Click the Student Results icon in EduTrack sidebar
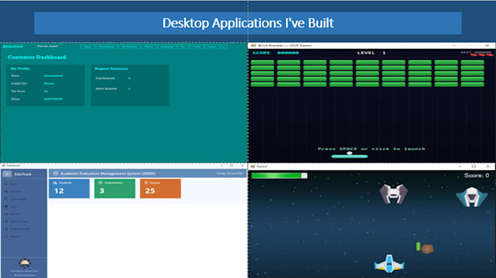 (6, 229)
